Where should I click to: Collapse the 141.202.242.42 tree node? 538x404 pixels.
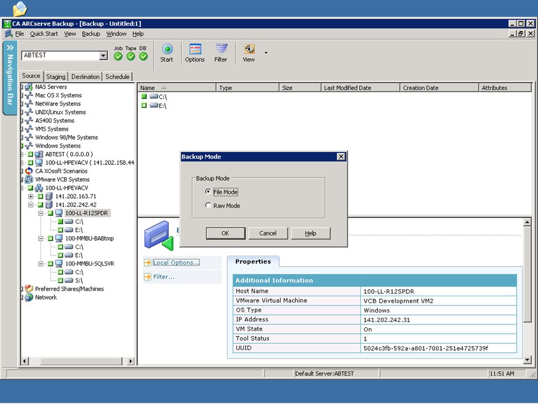[30, 205]
